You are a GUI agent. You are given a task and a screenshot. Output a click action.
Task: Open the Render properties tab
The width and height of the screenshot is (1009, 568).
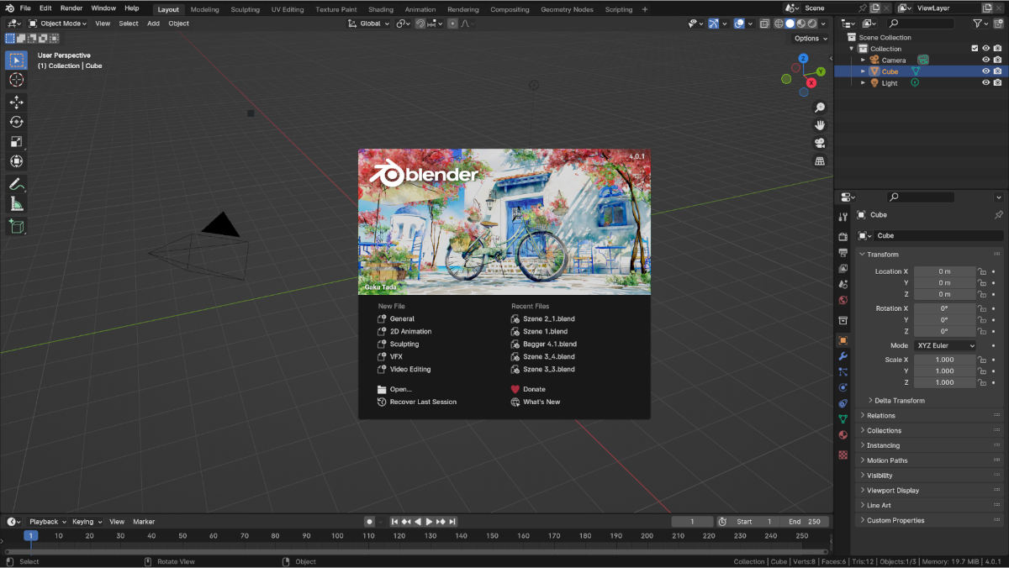tap(843, 238)
